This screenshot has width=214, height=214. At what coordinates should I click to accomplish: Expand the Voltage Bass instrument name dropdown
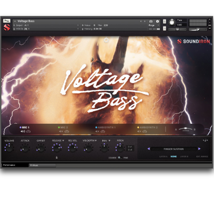tap(15, 21)
